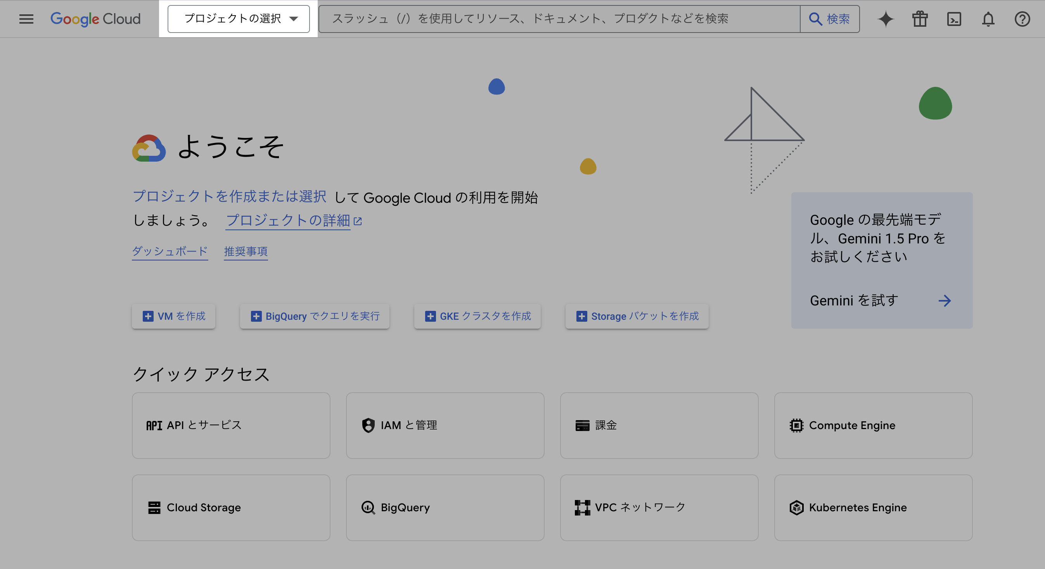Open the notifications bell
The image size is (1045, 569).
click(x=988, y=19)
